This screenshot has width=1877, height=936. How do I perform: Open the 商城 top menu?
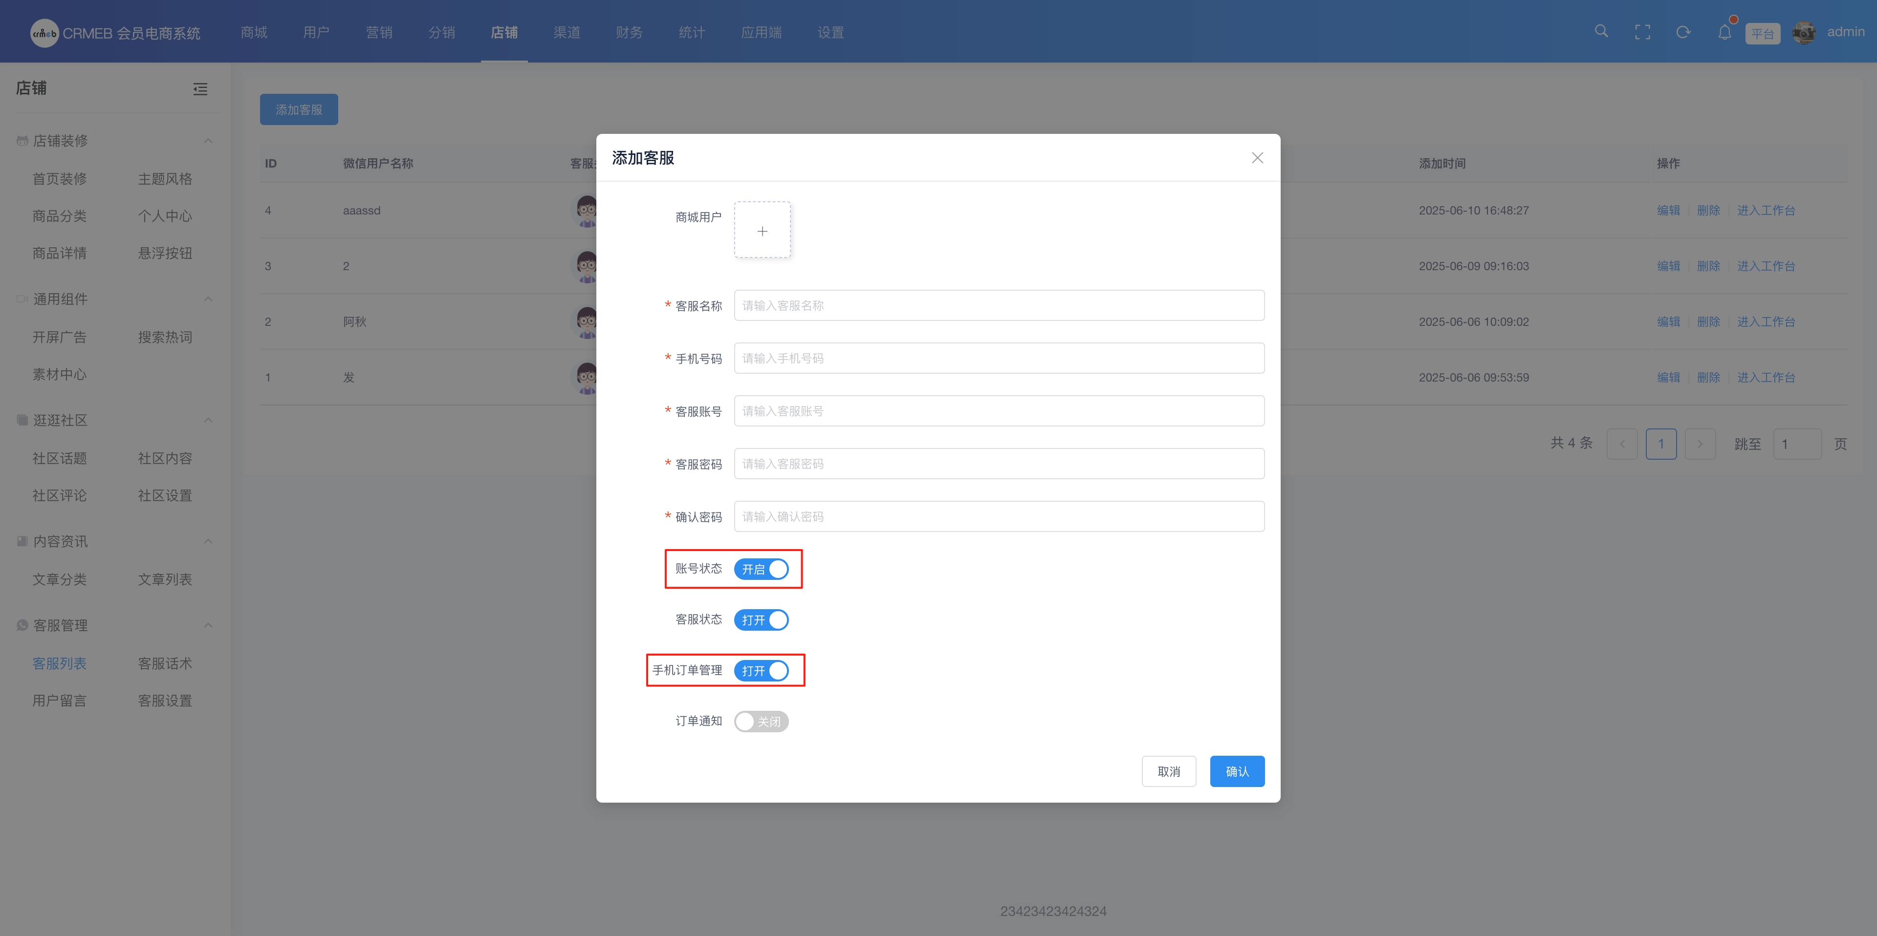click(x=254, y=32)
